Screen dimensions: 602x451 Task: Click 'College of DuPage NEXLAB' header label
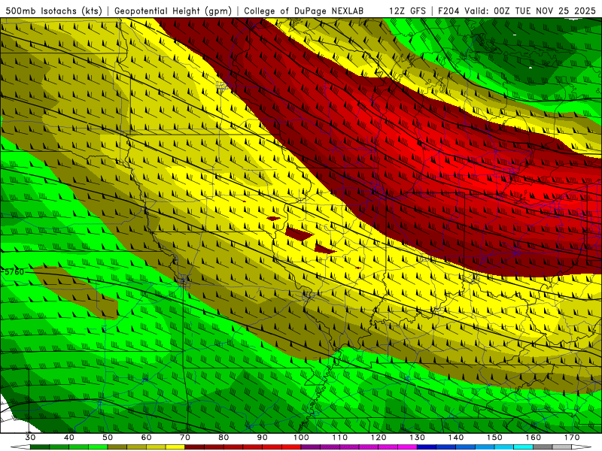click(x=304, y=11)
